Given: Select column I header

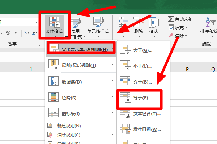Looking at the screenshot, I should click(9, 69).
